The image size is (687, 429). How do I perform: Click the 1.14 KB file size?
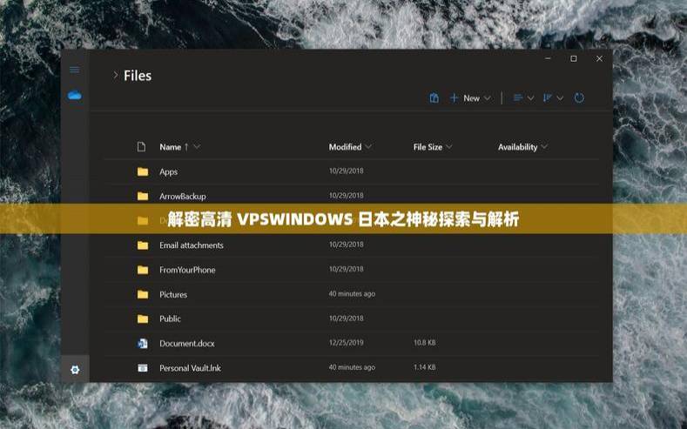tap(425, 367)
